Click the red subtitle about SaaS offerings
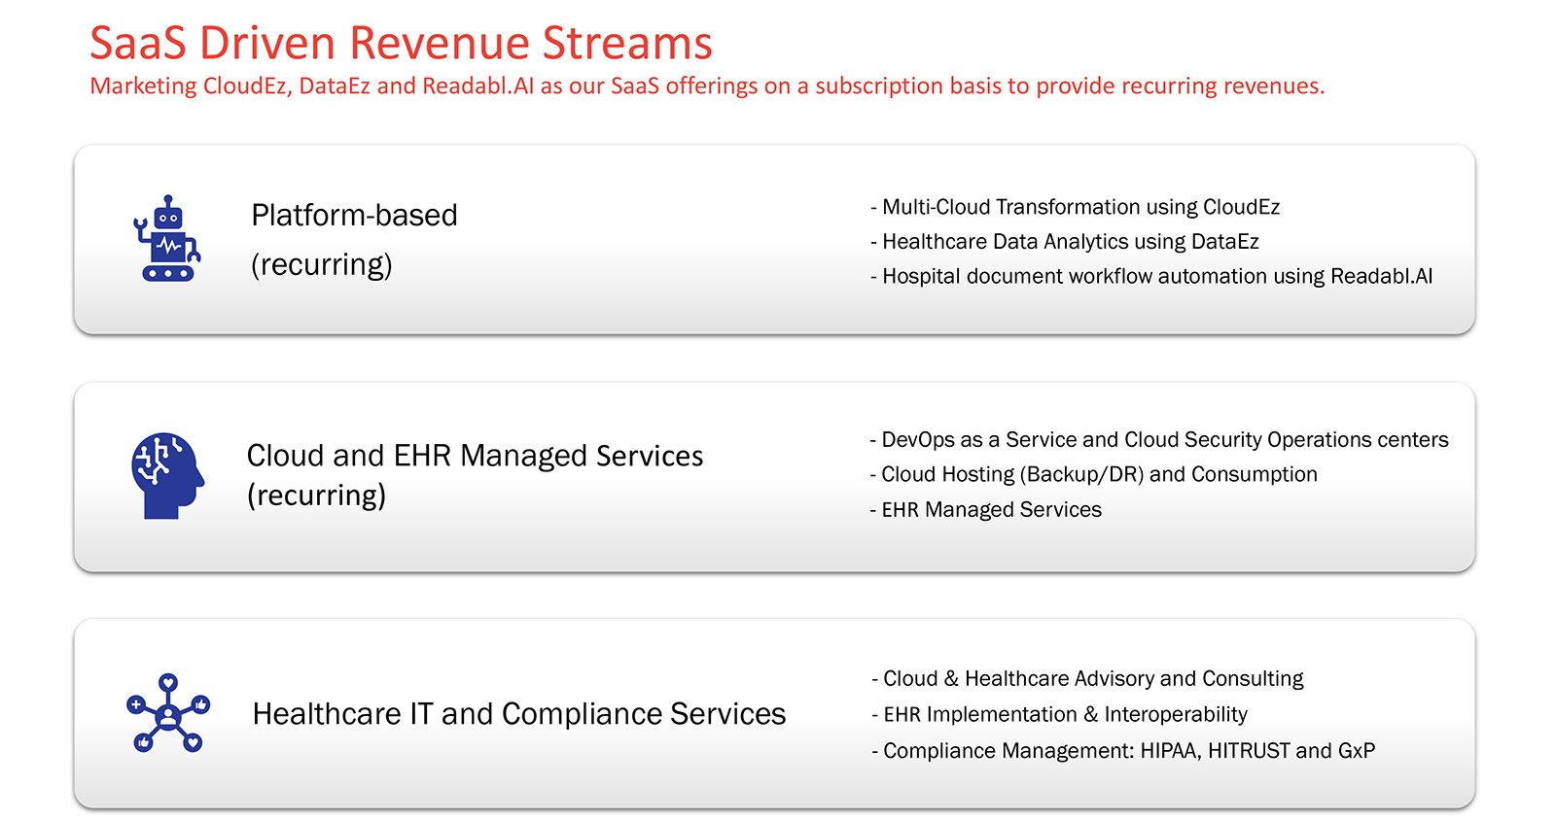Screen dimensions: 1556x820 [x=707, y=86]
